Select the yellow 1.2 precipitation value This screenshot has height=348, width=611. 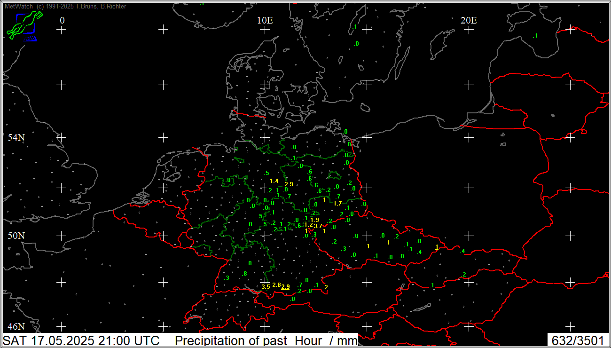[x=309, y=225]
